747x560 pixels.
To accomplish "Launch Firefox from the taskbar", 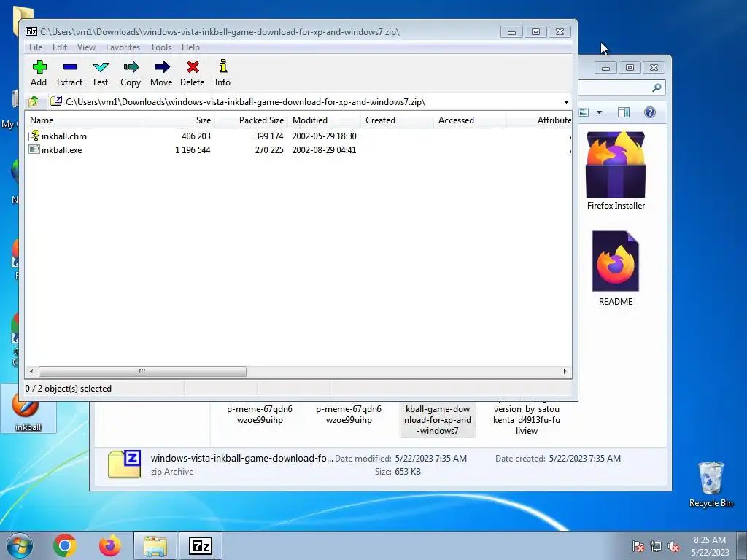I will tap(110, 545).
